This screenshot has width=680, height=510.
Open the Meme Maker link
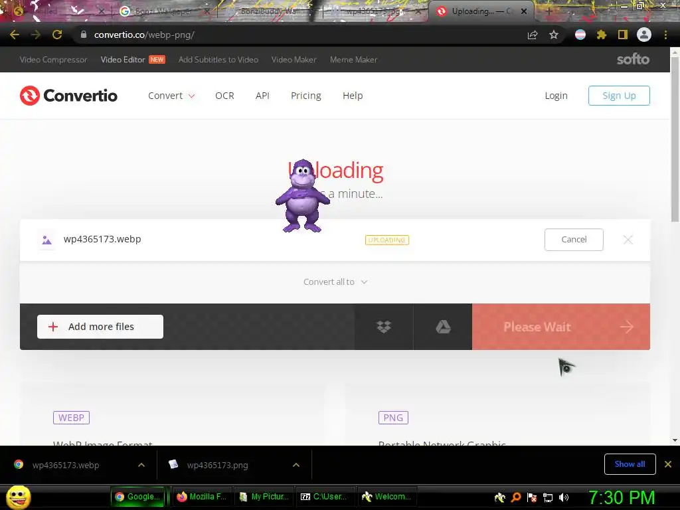[x=353, y=59]
